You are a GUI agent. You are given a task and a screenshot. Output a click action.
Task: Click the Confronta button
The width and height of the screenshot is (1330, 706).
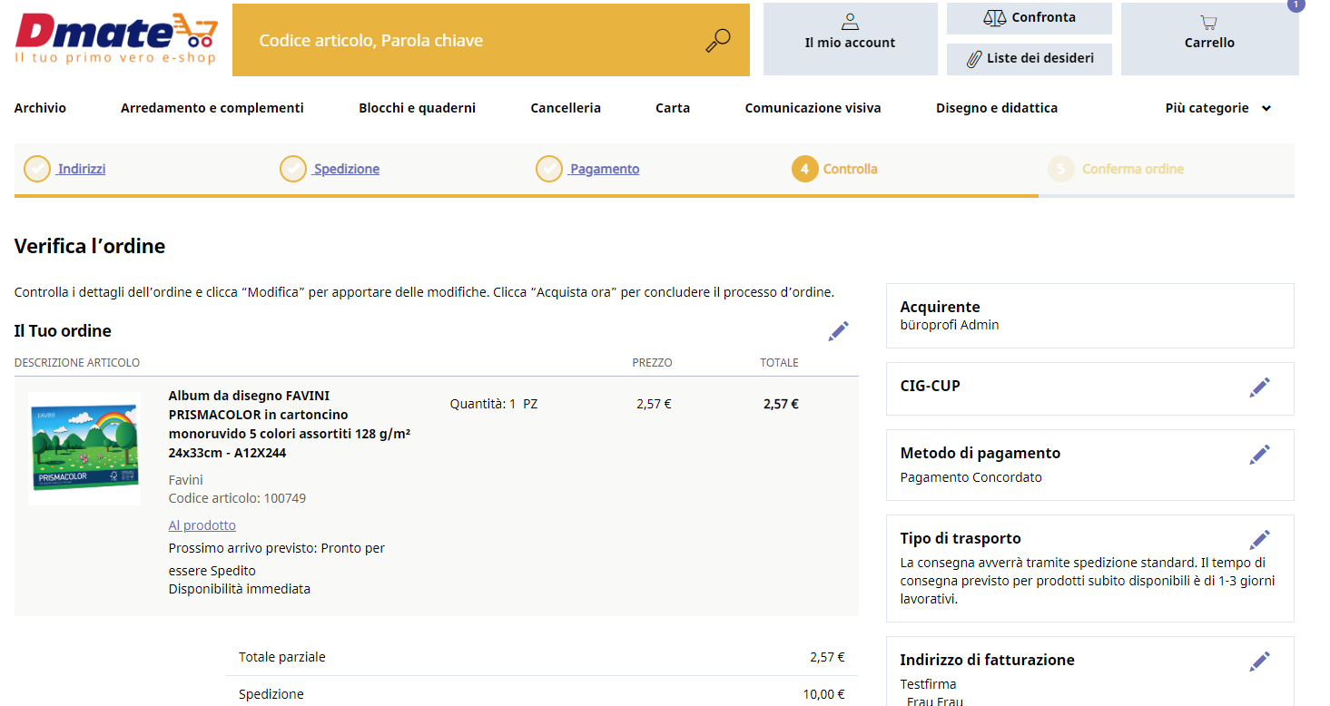[x=1030, y=18]
